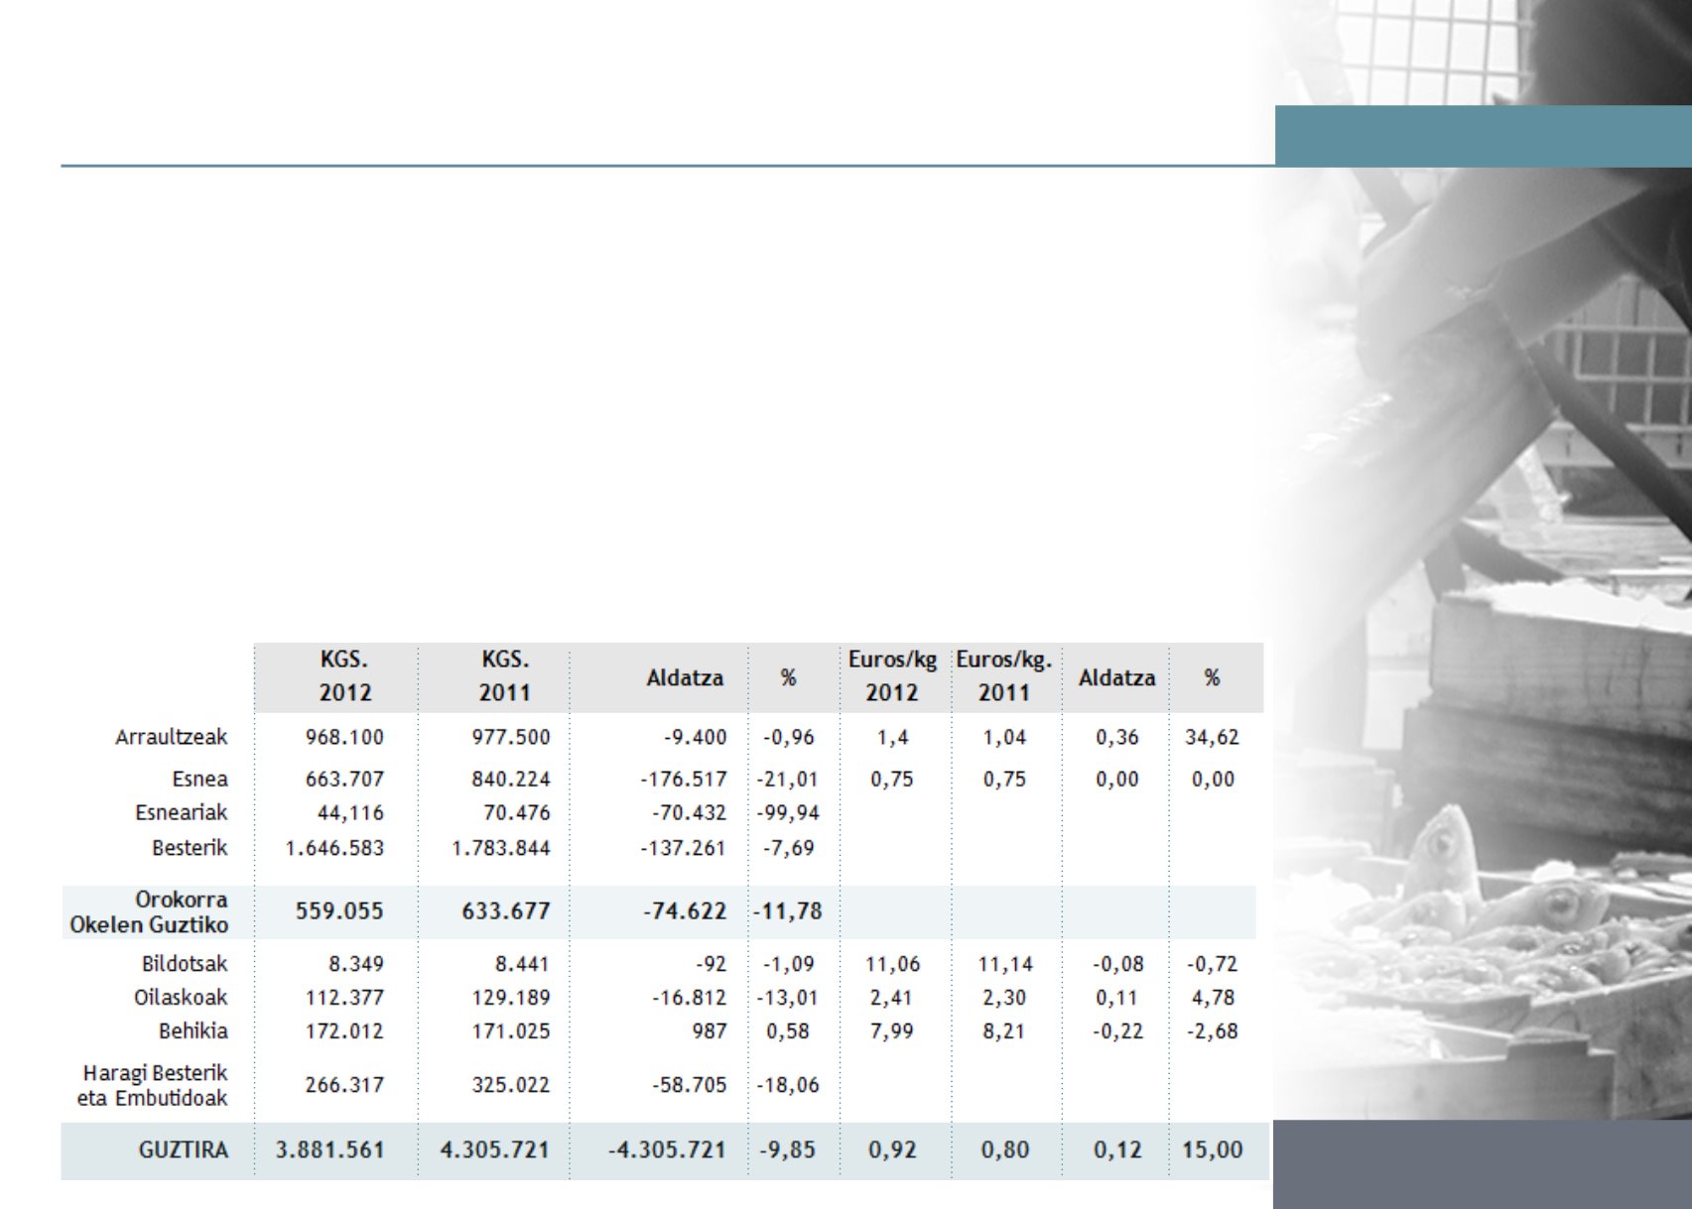Select the value 840.224

click(510, 779)
